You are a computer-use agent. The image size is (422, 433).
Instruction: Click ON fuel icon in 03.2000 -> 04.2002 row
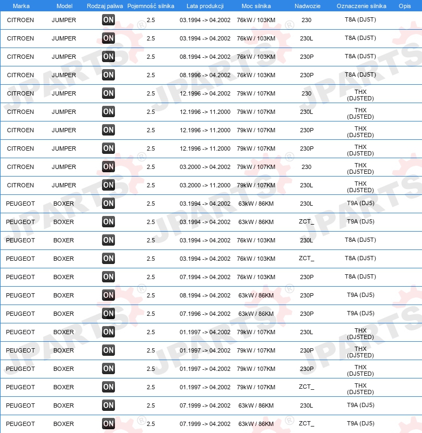[x=108, y=167]
